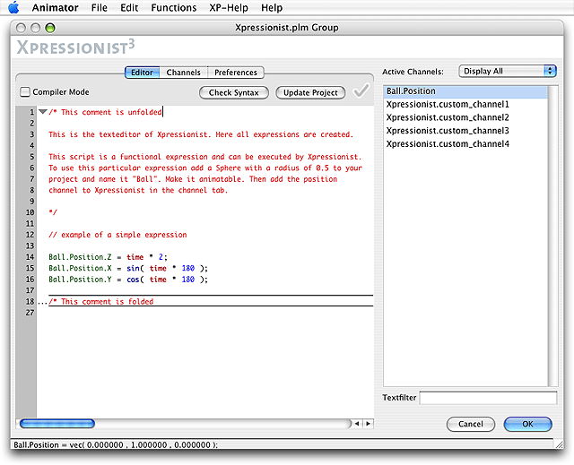Screen dimensions: 574x465
Task: Open the Active Channels Display All dropdown
Action: coord(508,71)
